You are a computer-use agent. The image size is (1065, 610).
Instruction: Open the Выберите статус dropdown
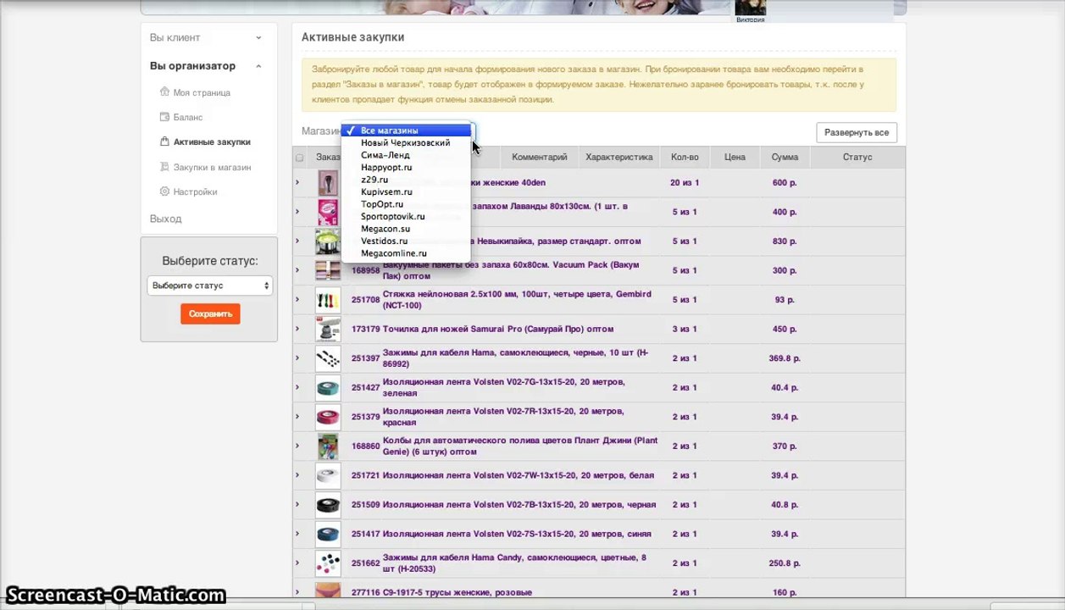[209, 286]
